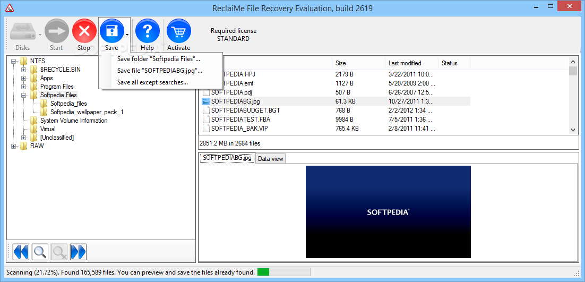Viewport: 585px width, 282px height.
Task: Click the SOFTPEDIA.pdj file icon
Action: [206, 92]
